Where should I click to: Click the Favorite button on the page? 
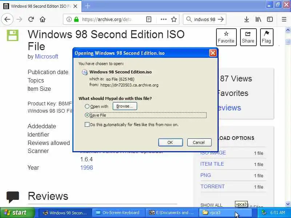[x=226, y=37]
